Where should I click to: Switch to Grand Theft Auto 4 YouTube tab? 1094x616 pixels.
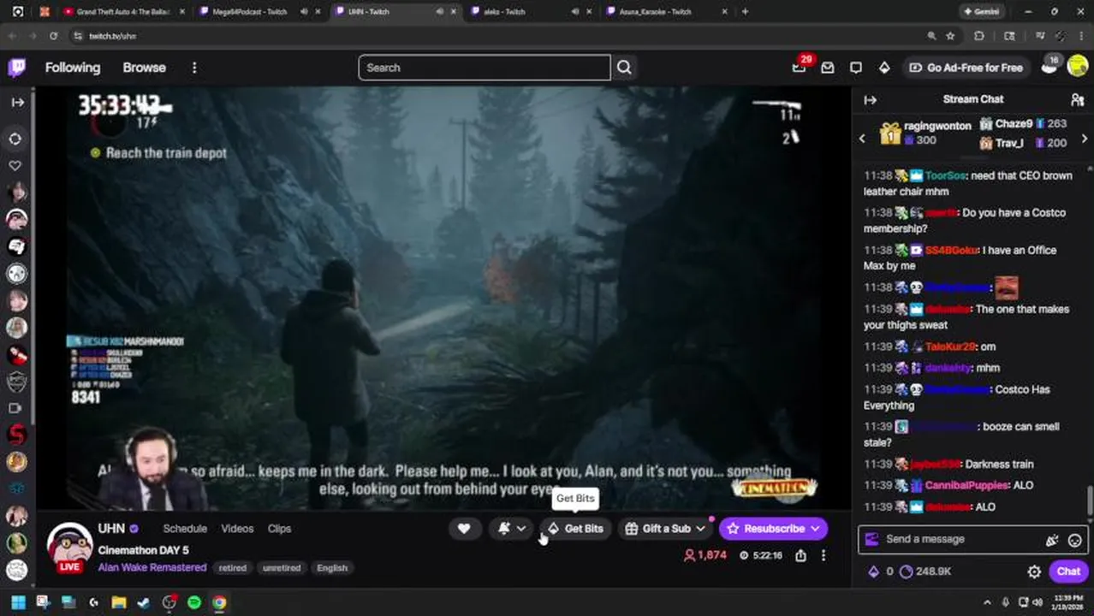point(123,12)
